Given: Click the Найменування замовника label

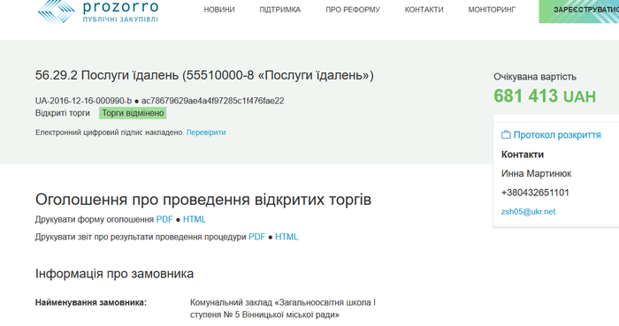Looking at the screenshot, I should (x=91, y=302).
